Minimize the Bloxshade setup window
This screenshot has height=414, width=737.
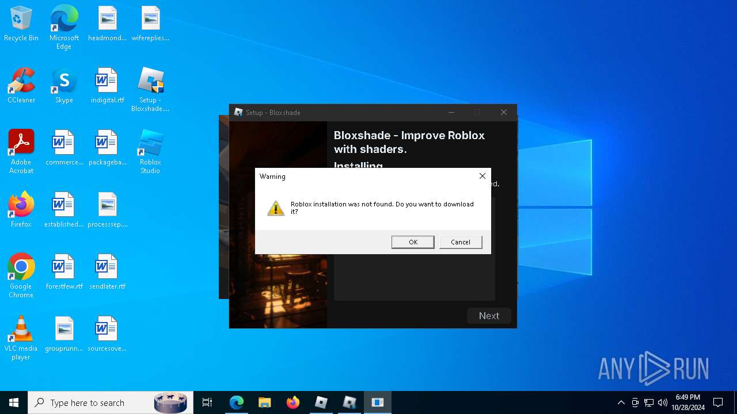click(451, 112)
